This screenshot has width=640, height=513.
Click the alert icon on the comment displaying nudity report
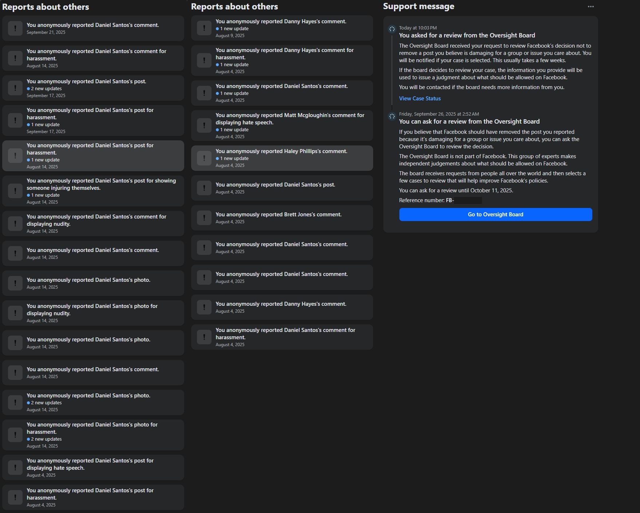pyautogui.click(x=15, y=224)
